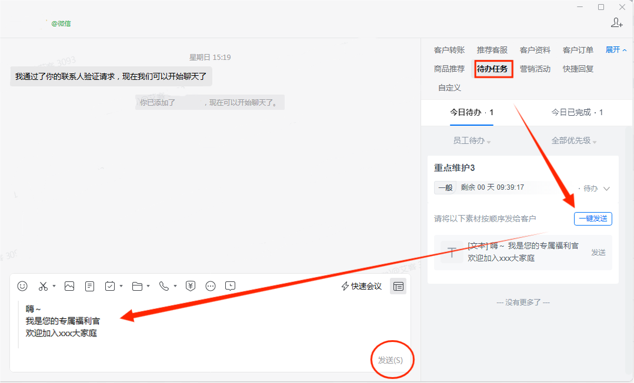Open the emoji picker in chat toolbar
Viewport: 634px width, 383px height.
pos(22,286)
